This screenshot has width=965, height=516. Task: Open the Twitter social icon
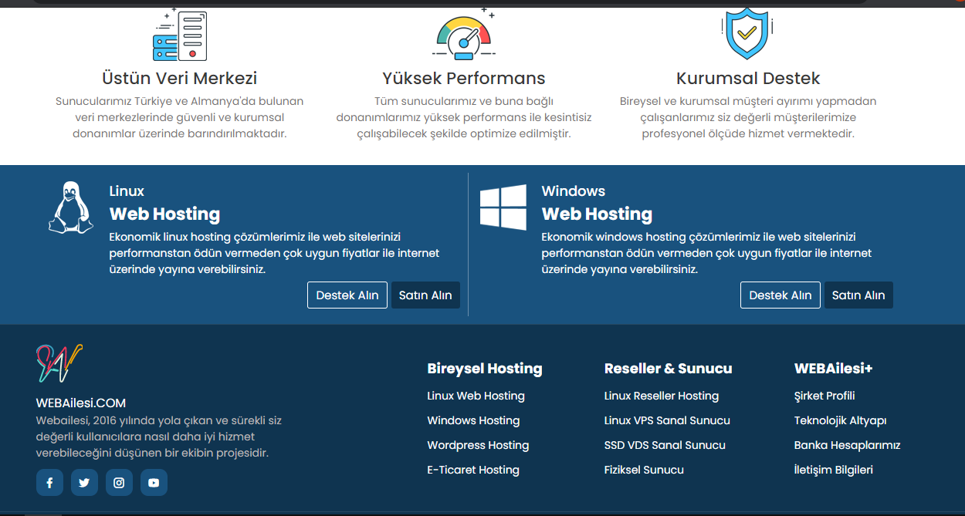coord(84,483)
